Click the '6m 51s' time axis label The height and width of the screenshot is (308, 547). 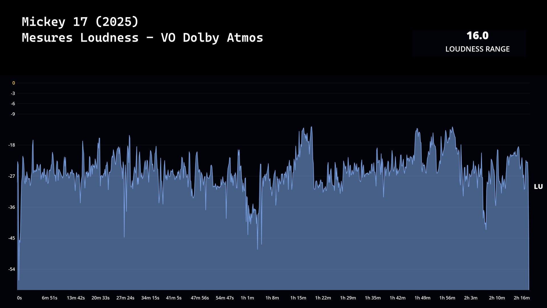click(50, 298)
